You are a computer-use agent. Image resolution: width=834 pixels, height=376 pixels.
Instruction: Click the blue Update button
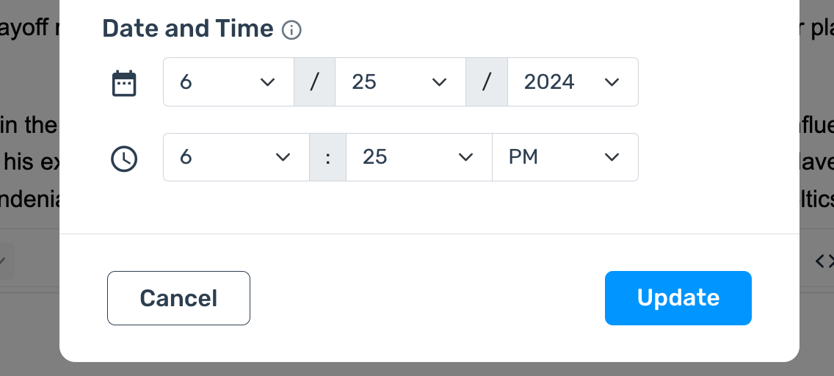coord(678,298)
